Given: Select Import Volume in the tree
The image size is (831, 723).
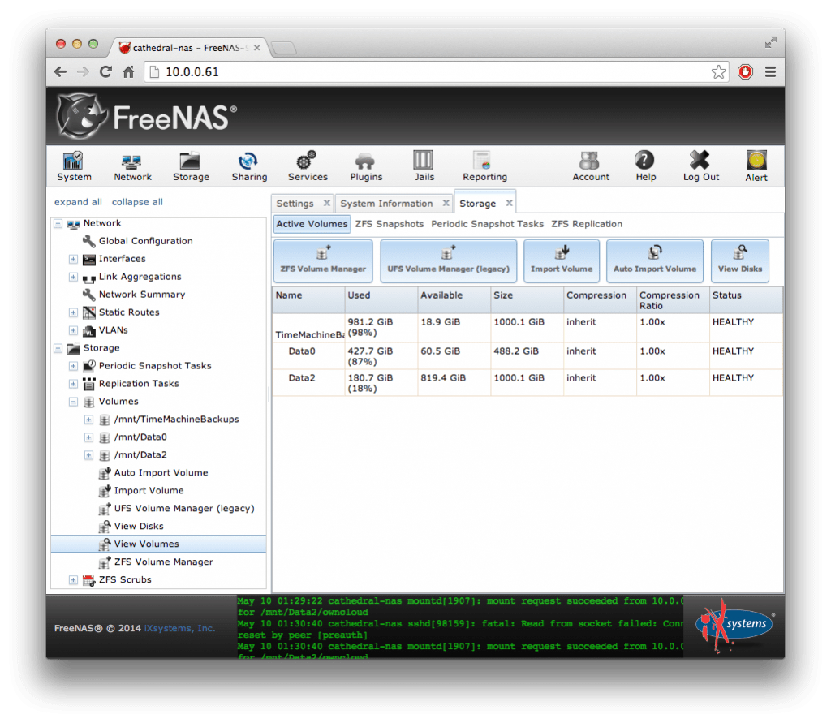Looking at the screenshot, I should [149, 490].
